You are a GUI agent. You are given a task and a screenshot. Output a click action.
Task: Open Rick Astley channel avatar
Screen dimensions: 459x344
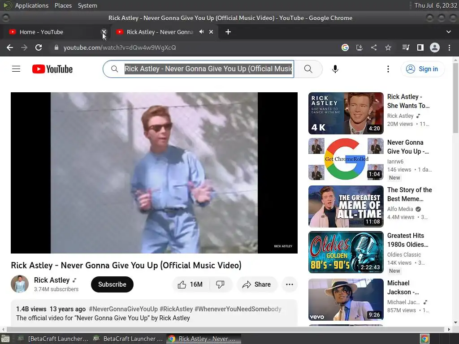tap(20, 284)
